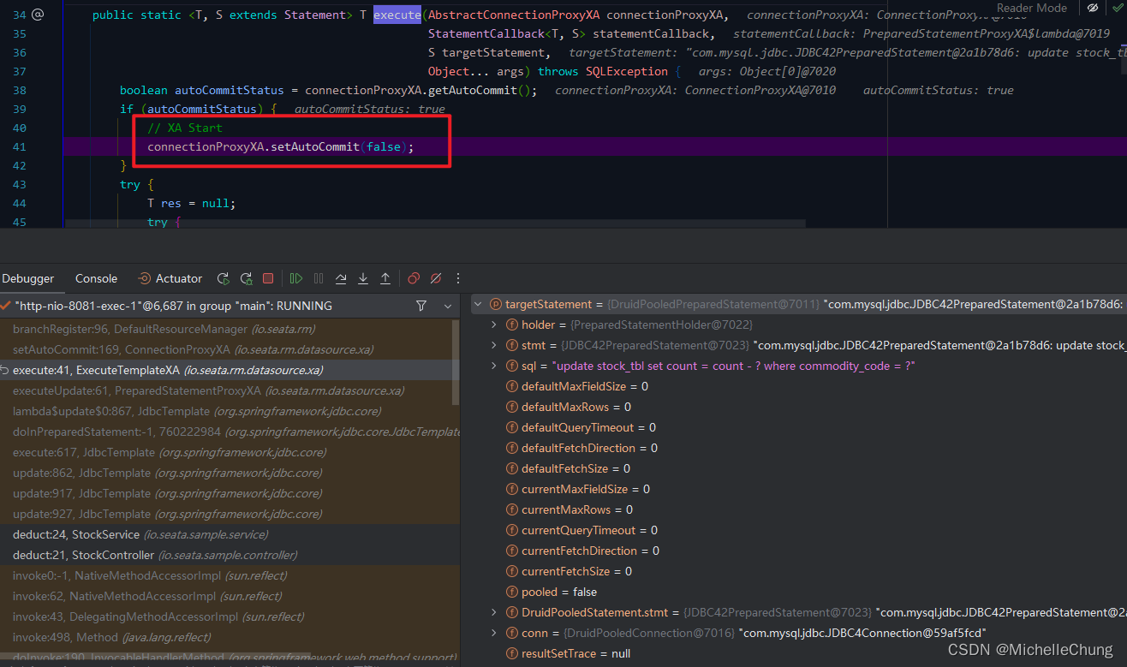Pause the program
1127x667 pixels.
pyautogui.click(x=319, y=278)
